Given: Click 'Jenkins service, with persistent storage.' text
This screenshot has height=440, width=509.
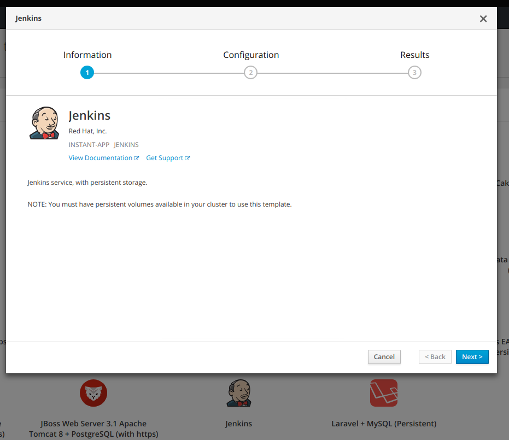Looking at the screenshot, I should [x=87, y=183].
